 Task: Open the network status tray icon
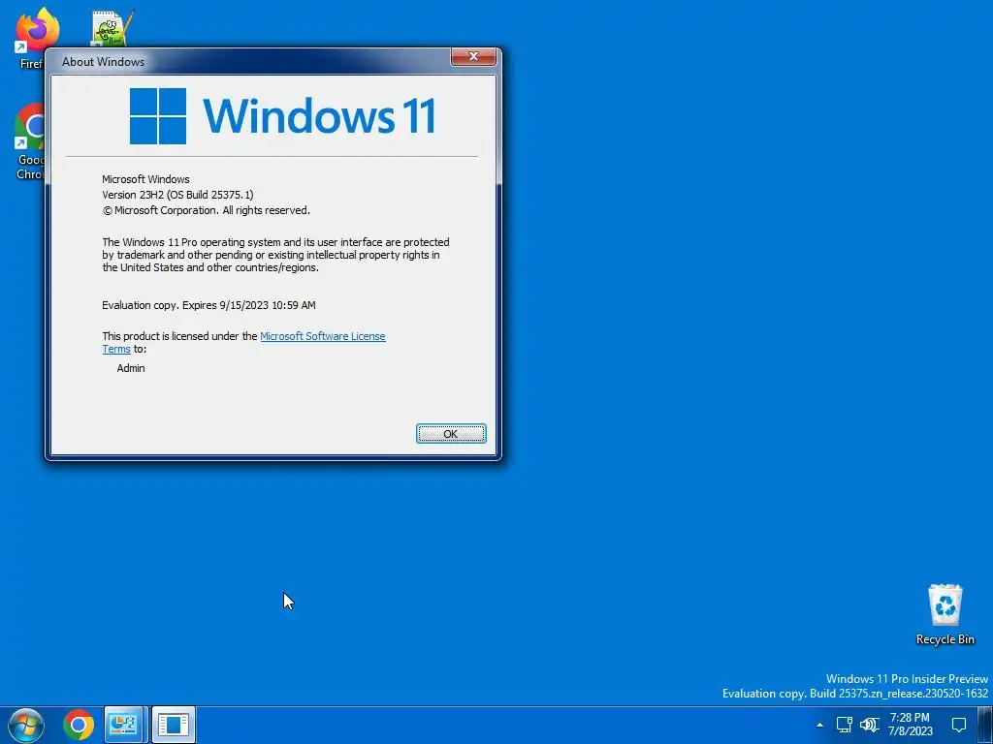click(844, 725)
